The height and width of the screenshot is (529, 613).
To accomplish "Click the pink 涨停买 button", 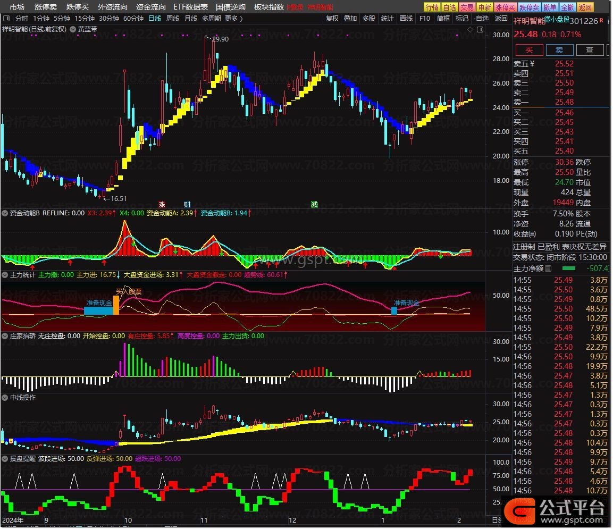I will pyautogui.click(x=506, y=7).
